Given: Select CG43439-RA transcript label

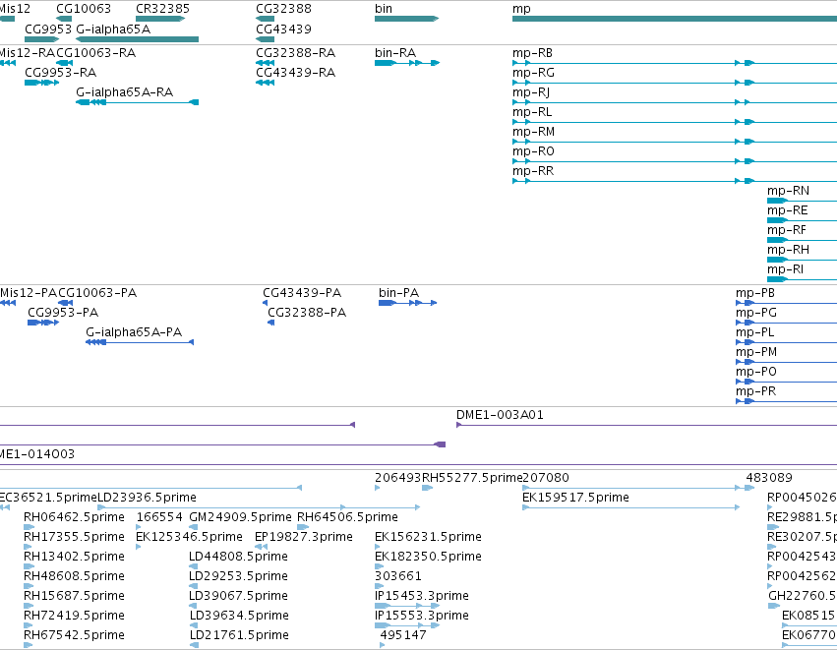Looking at the screenshot, I should point(296,73).
